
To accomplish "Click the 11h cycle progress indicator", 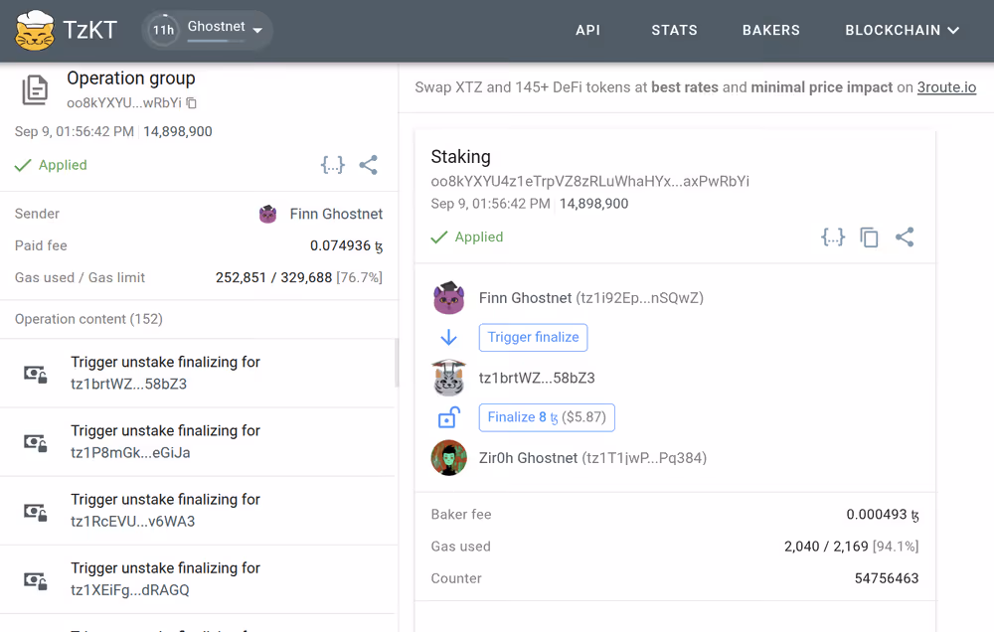I will click(163, 31).
